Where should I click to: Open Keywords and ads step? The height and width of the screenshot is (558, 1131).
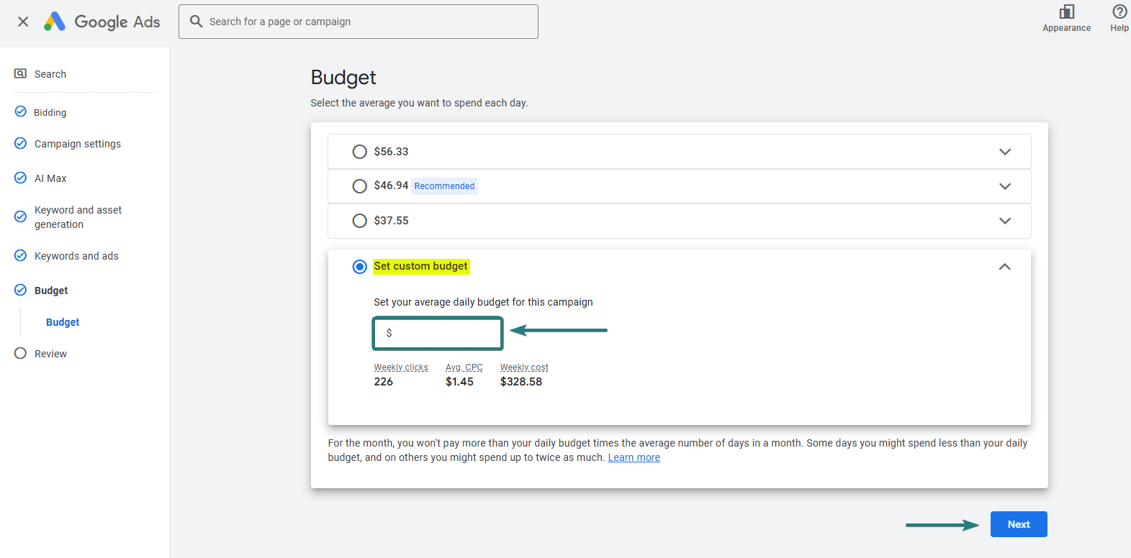pyautogui.click(x=76, y=256)
